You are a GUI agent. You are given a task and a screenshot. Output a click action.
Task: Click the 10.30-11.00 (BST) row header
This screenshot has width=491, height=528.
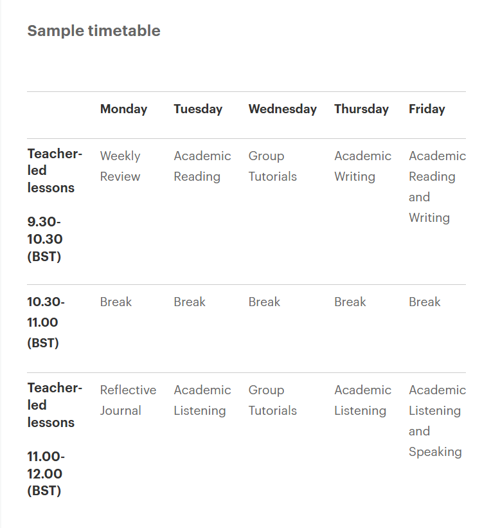coord(46,322)
